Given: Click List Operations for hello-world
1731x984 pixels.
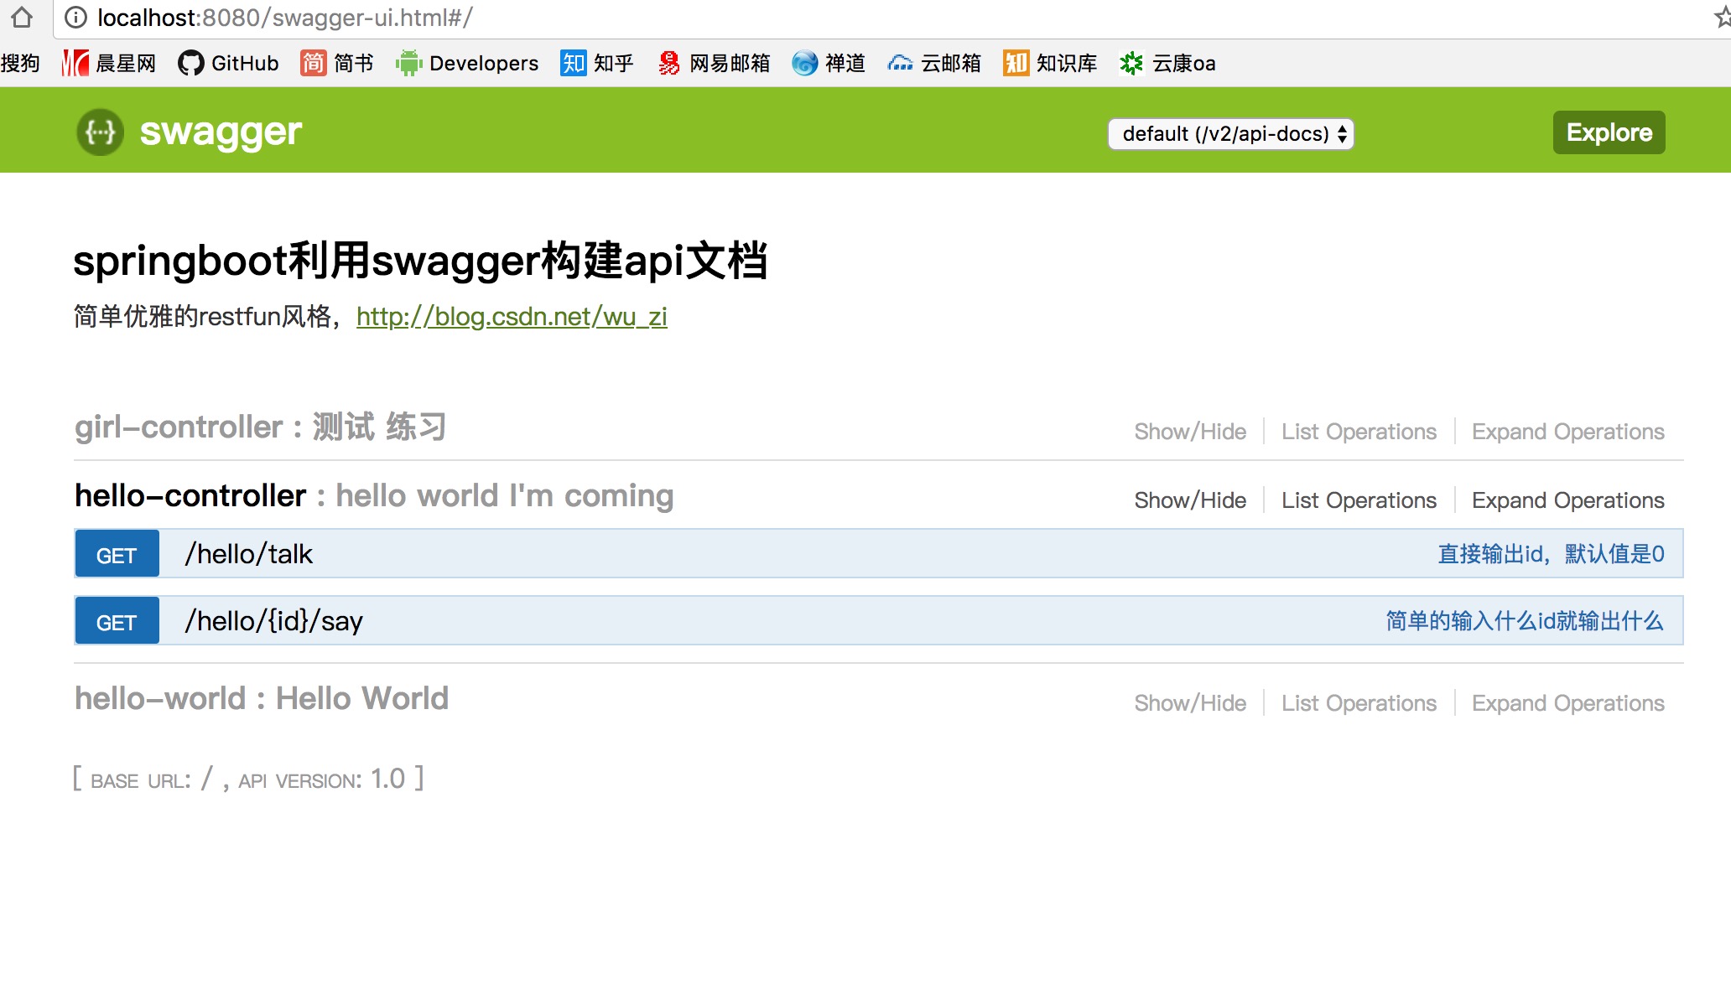Looking at the screenshot, I should point(1359,703).
